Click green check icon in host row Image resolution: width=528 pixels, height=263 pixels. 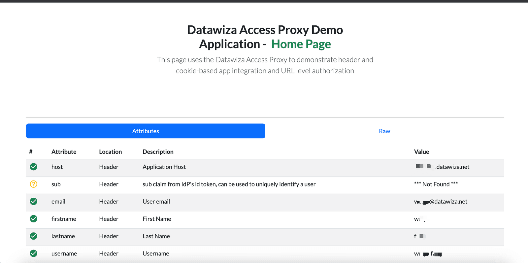click(x=33, y=167)
